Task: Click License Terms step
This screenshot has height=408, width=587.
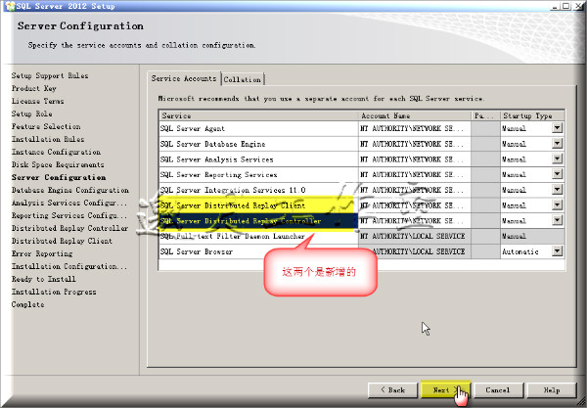Action: click(x=37, y=101)
